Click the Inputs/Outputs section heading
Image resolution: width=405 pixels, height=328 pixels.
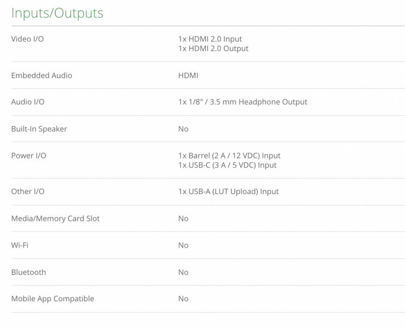(x=57, y=13)
